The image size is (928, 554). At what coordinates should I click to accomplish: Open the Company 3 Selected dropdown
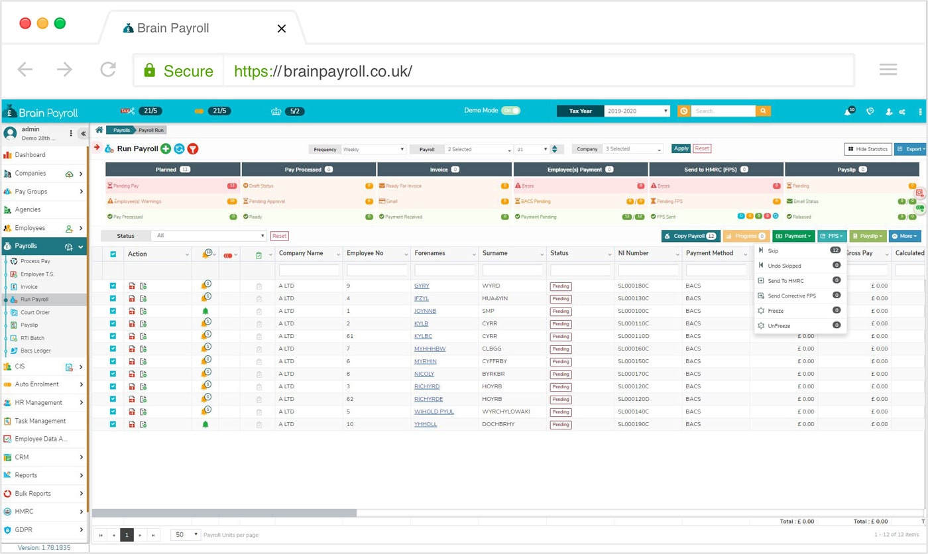[633, 149]
